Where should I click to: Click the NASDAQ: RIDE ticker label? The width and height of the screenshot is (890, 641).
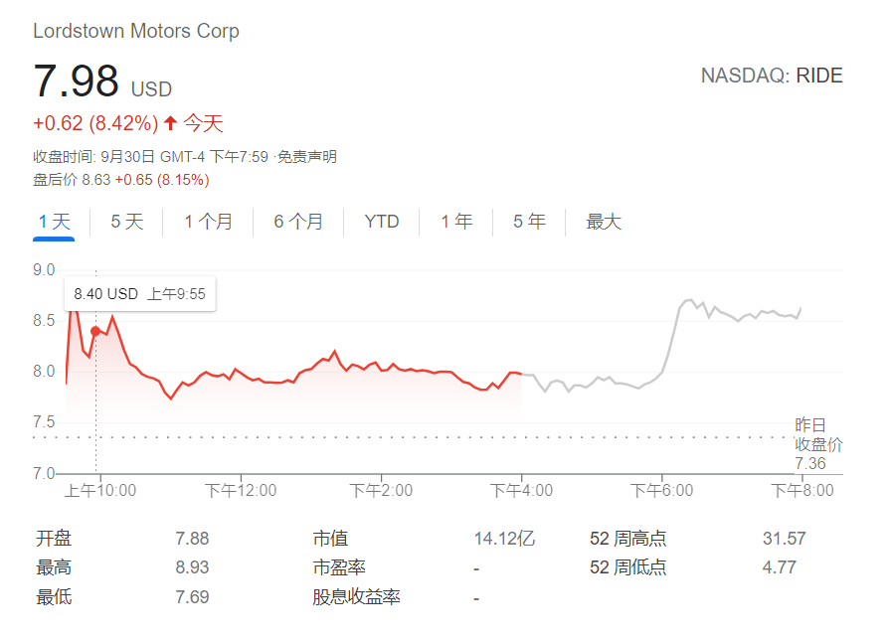click(x=772, y=76)
